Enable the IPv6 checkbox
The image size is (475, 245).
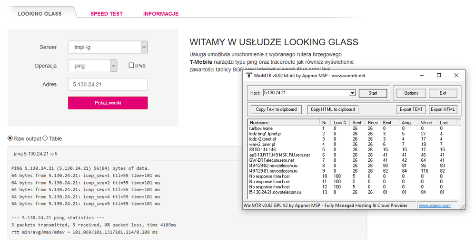(132, 66)
